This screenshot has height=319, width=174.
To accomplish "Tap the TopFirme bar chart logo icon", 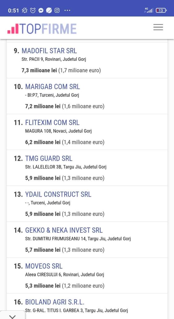I will click(13, 28).
